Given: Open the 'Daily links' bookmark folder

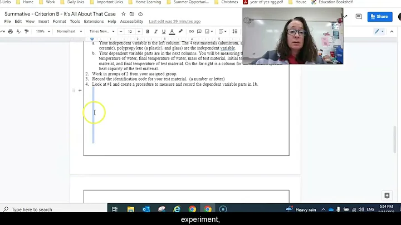Looking at the screenshot, I should coord(72,2).
